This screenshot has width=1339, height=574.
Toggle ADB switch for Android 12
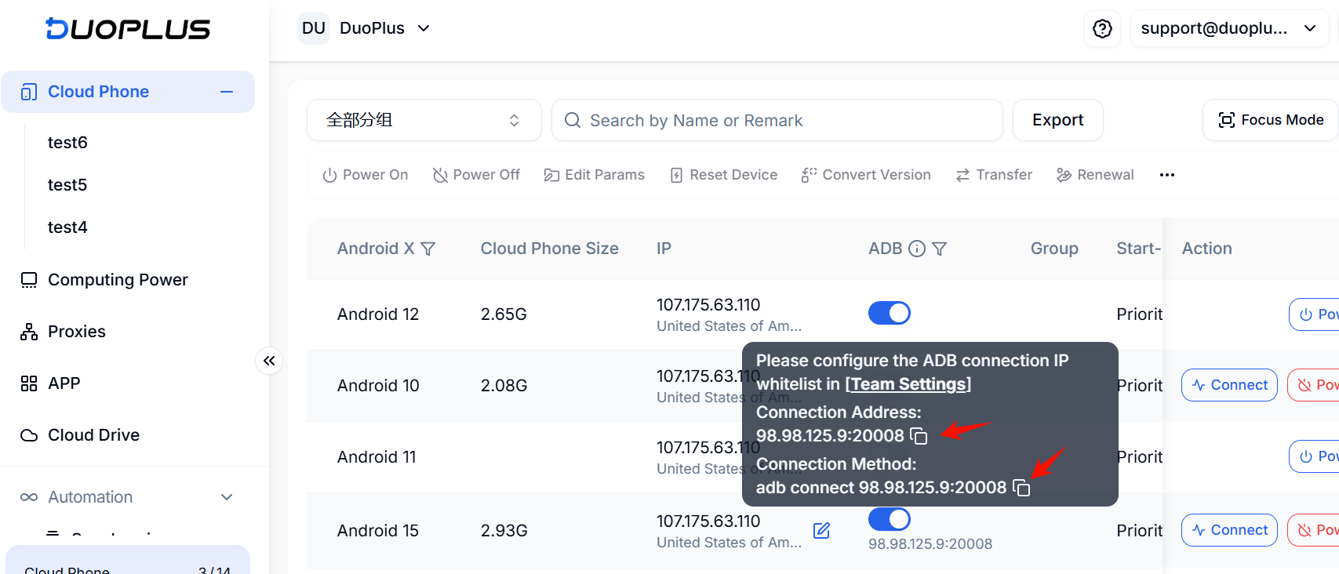click(x=890, y=313)
